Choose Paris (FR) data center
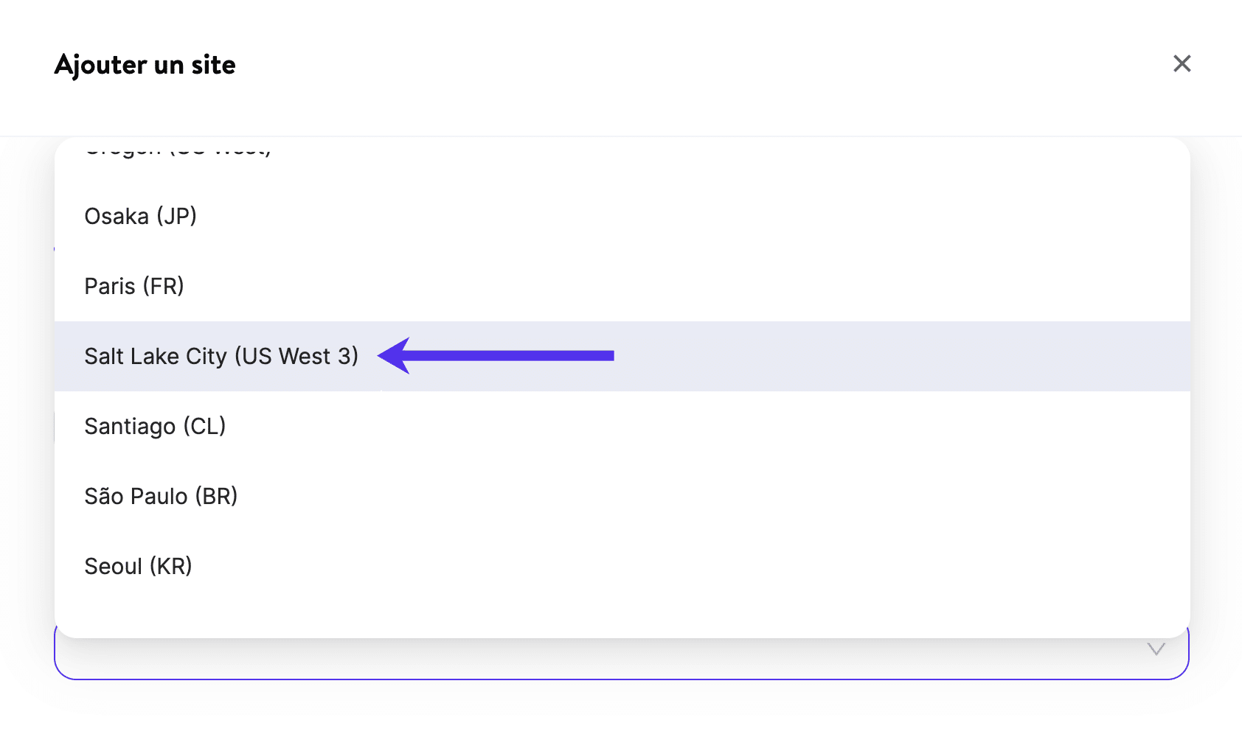 point(134,286)
